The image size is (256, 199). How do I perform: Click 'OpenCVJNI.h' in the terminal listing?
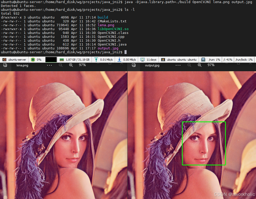point(109,40)
